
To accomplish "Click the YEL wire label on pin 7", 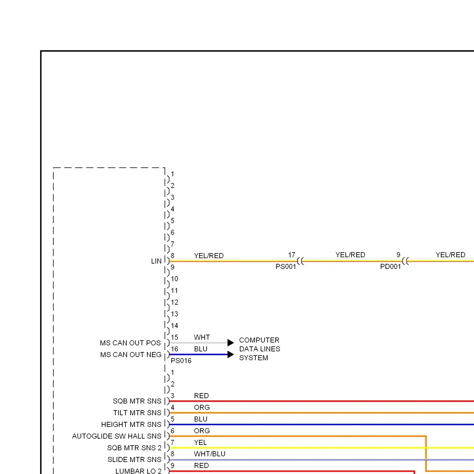I will (x=200, y=442).
